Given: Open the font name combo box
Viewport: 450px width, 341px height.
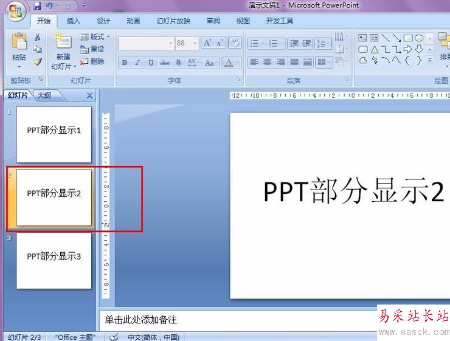Looking at the screenshot, I should coord(146,43).
